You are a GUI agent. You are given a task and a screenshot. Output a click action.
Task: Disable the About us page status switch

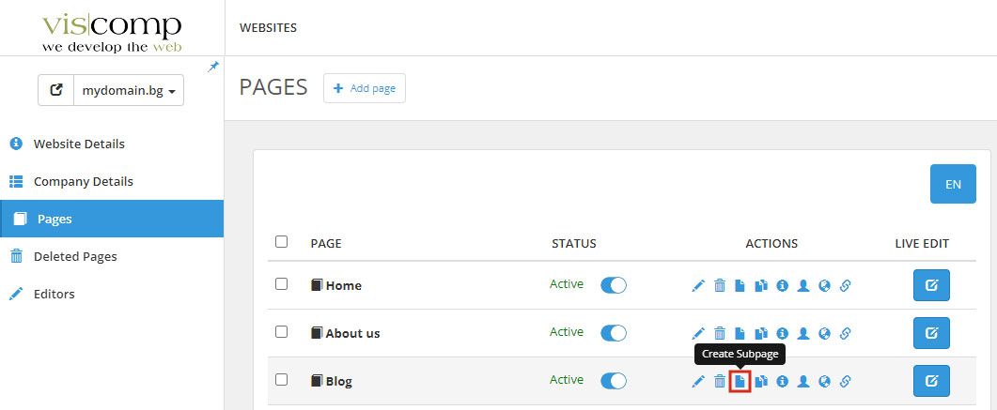[x=613, y=333]
